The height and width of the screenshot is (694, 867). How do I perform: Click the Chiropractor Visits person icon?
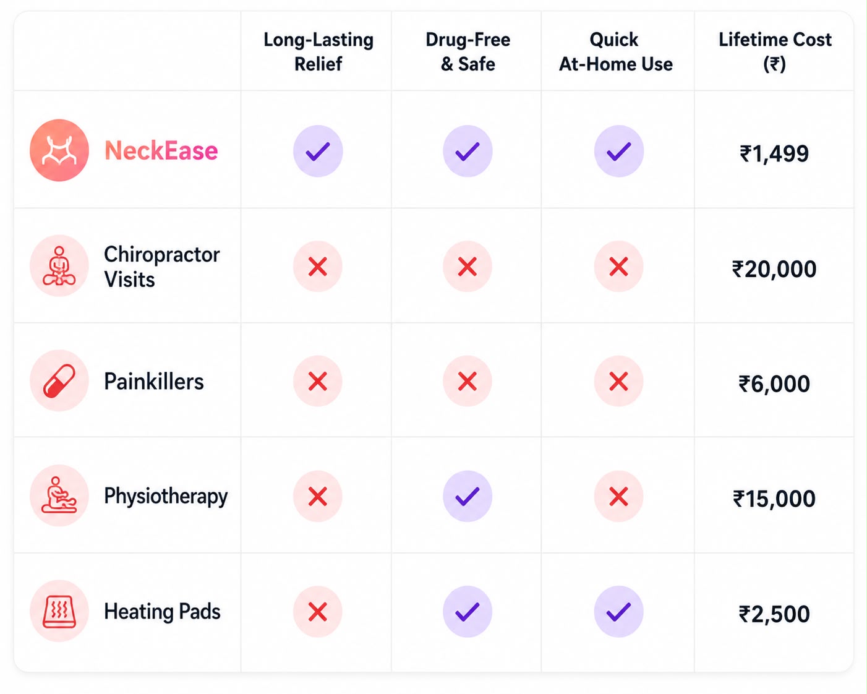[59, 266]
